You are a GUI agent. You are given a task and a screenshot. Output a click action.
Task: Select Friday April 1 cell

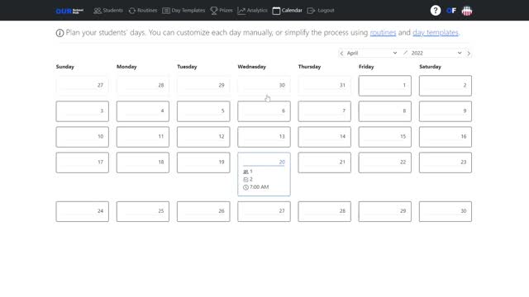point(385,86)
